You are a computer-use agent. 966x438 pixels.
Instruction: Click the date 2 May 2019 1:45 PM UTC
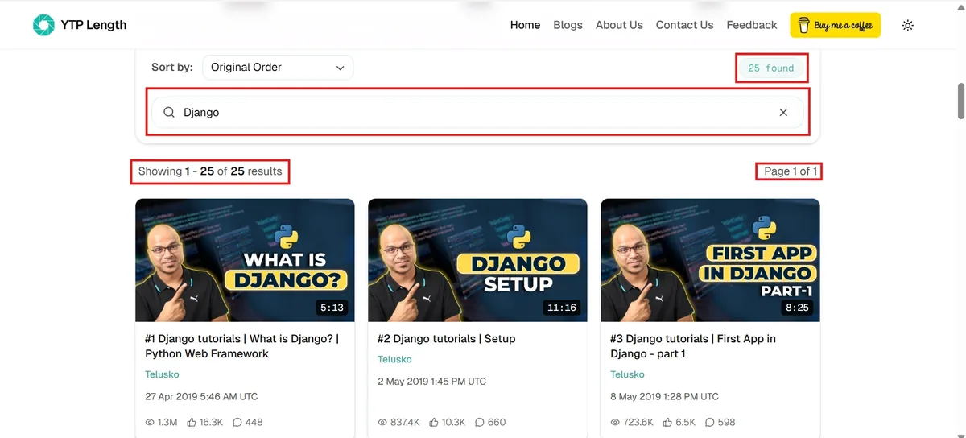point(432,382)
